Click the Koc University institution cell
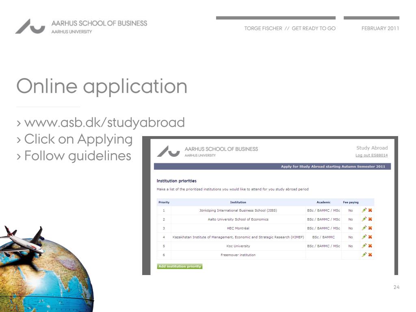Viewport: 416px width, 312px height. [238, 246]
